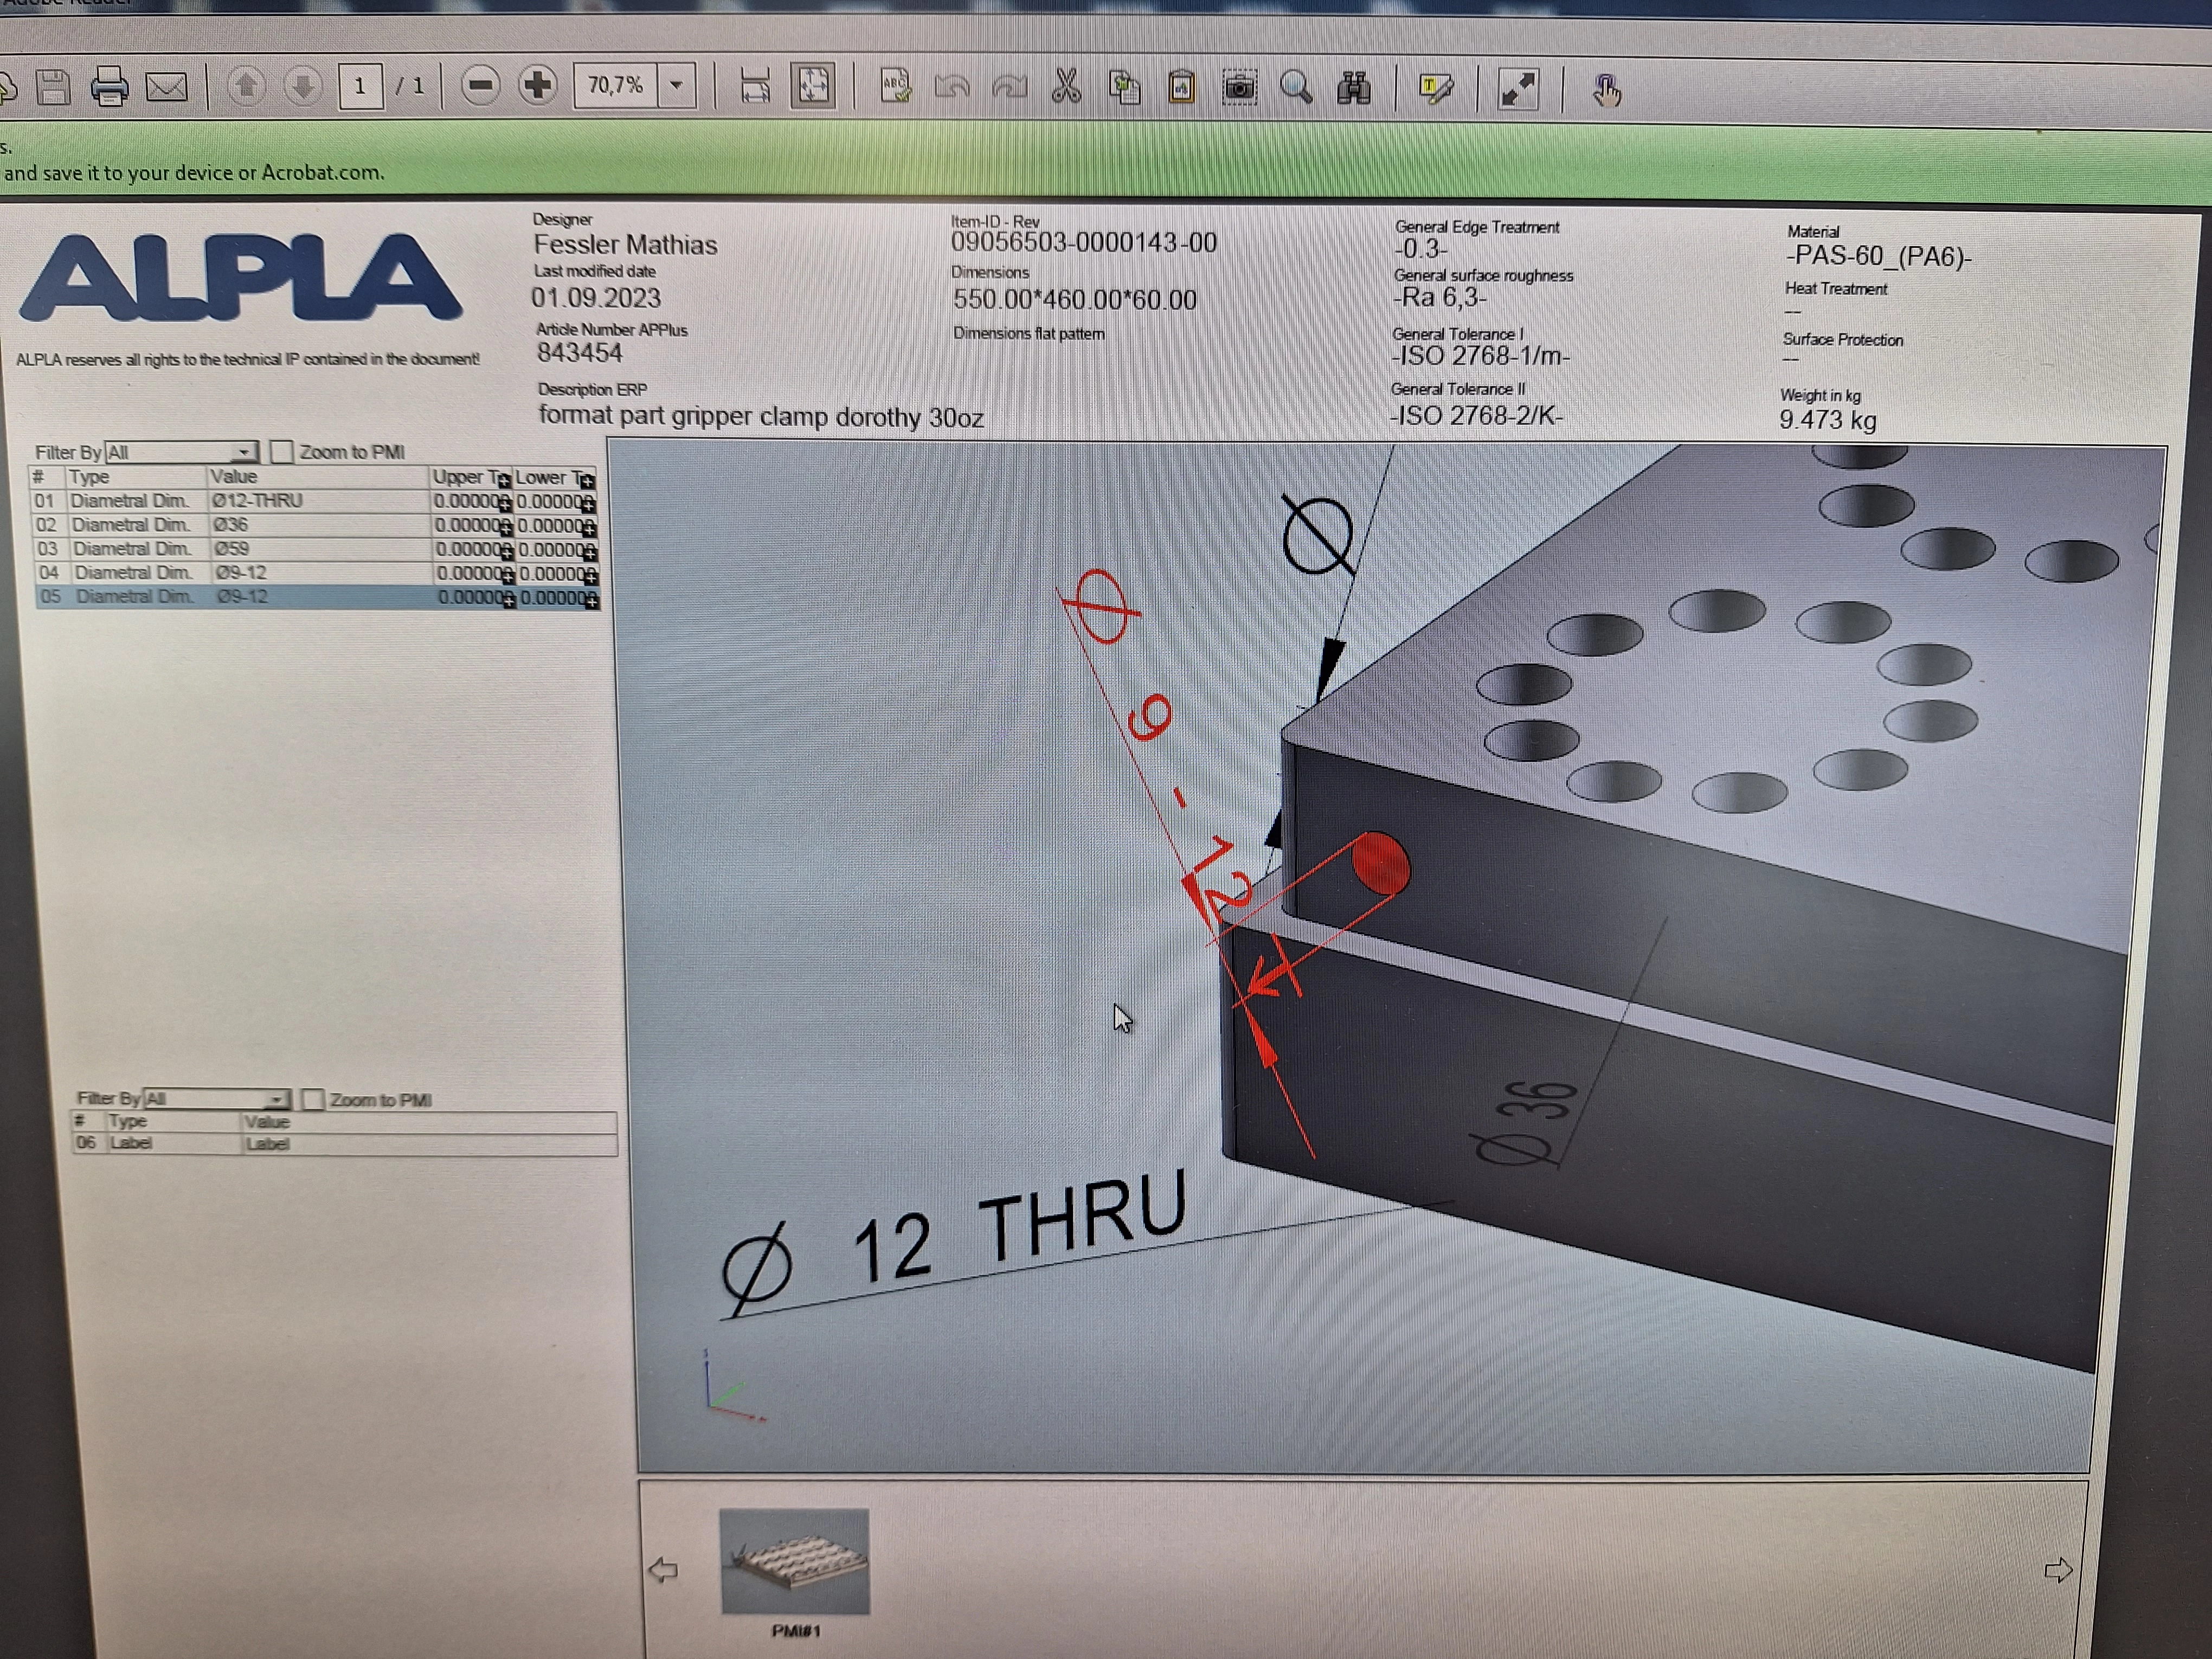Click the fit page view icon
The height and width of the screenshot is (1659, 2212).
click(813, 87)
